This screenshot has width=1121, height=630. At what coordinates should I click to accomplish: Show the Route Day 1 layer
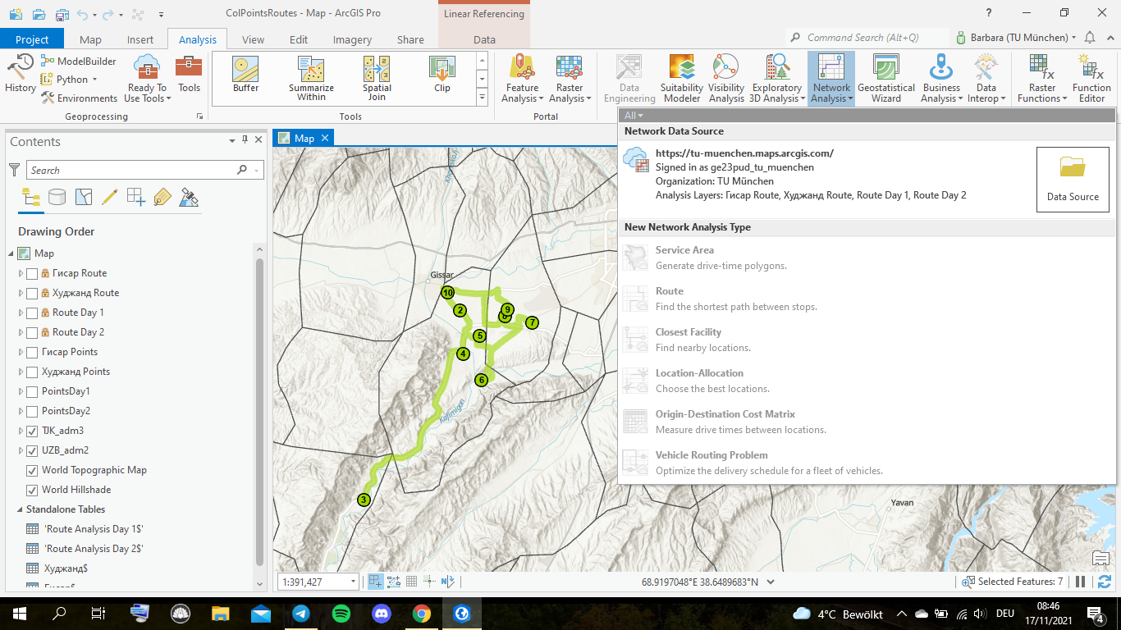click(x=32, y=313)
